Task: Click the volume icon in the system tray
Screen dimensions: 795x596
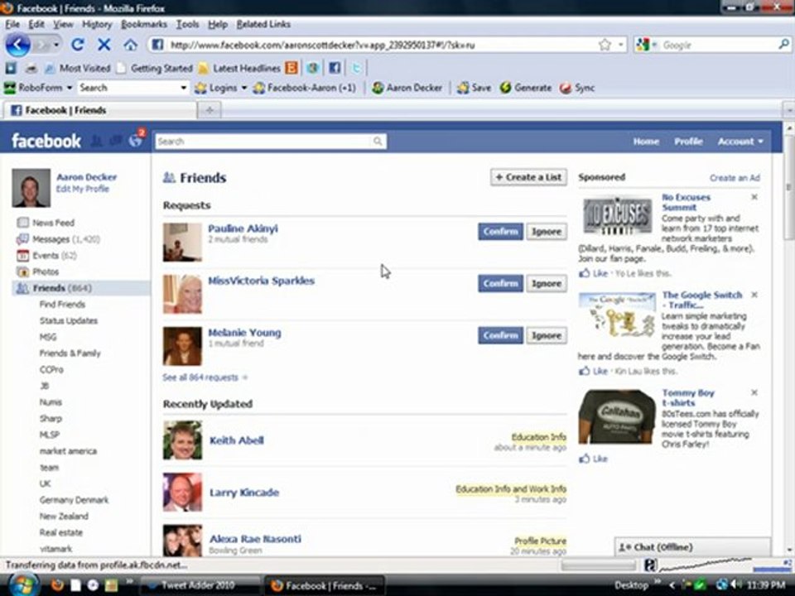Action: (x=738, y=585)
